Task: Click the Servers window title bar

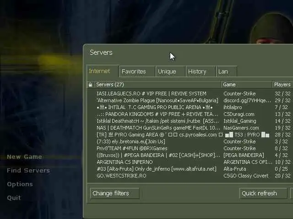Action: click(188, 52)
